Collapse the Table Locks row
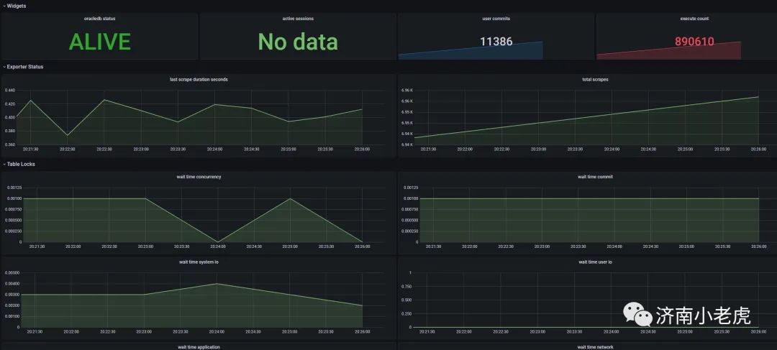The width and height of the screenshot is (777, 350). [x=19, y=164]
